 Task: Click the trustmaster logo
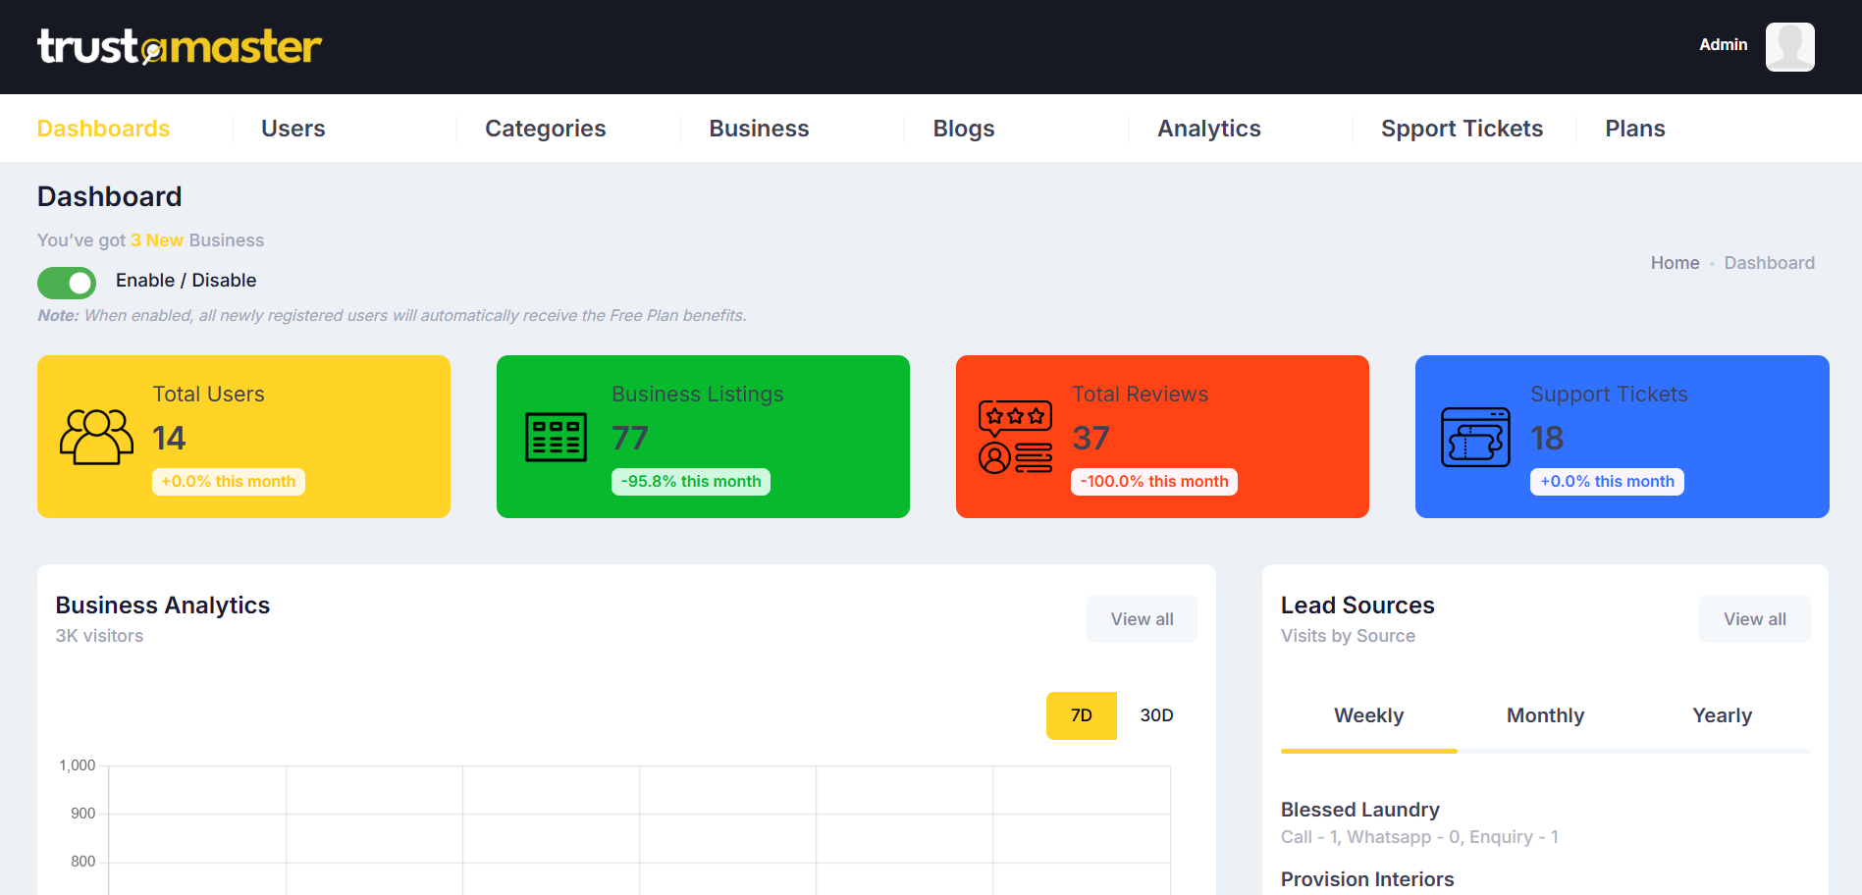[x=180, y=47]
